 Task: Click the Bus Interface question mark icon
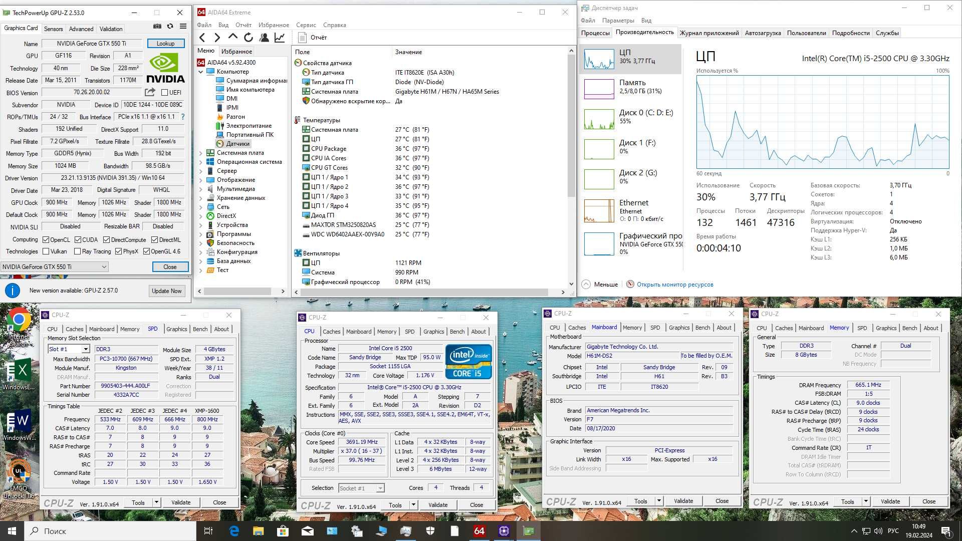tap(183, 117)
